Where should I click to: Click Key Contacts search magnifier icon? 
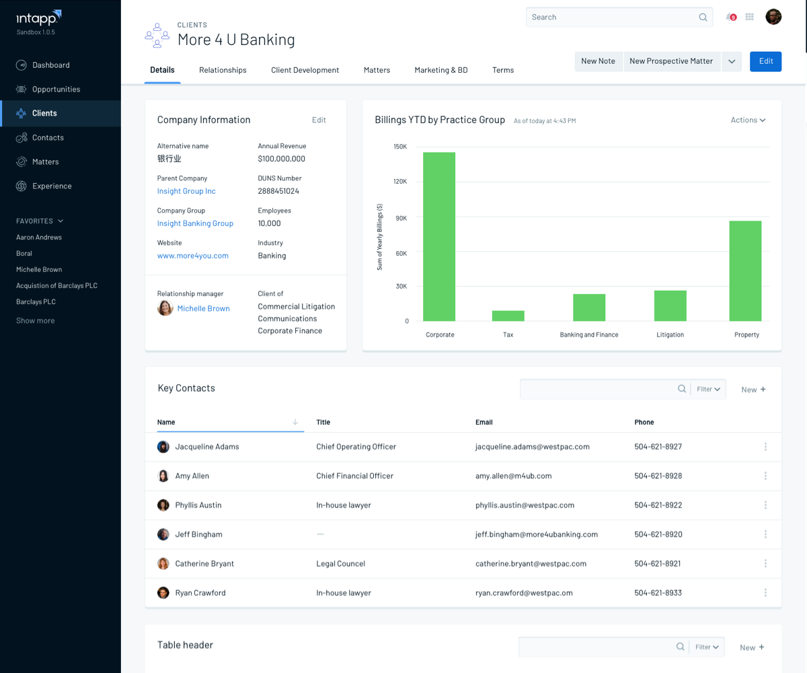[x=682, y=389]
